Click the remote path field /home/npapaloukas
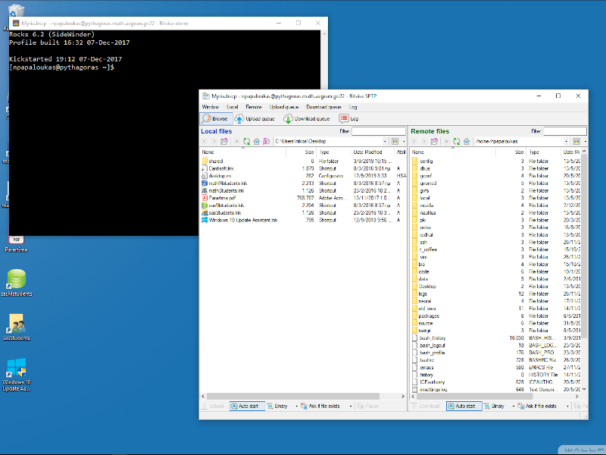 click(x=519, y=141)
